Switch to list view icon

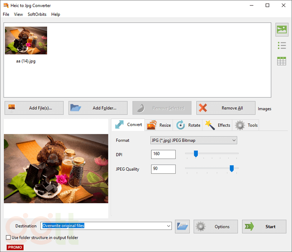pos(281,46)
